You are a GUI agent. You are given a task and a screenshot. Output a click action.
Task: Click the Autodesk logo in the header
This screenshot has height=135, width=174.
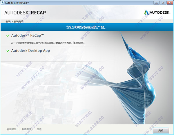(157, 12)
